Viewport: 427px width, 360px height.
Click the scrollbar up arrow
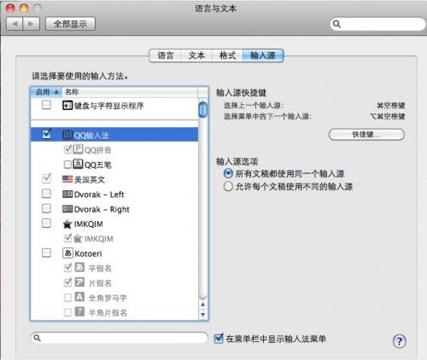pos(202,305)
